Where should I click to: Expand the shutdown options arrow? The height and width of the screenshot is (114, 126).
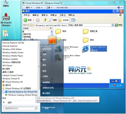click(53, 108)
